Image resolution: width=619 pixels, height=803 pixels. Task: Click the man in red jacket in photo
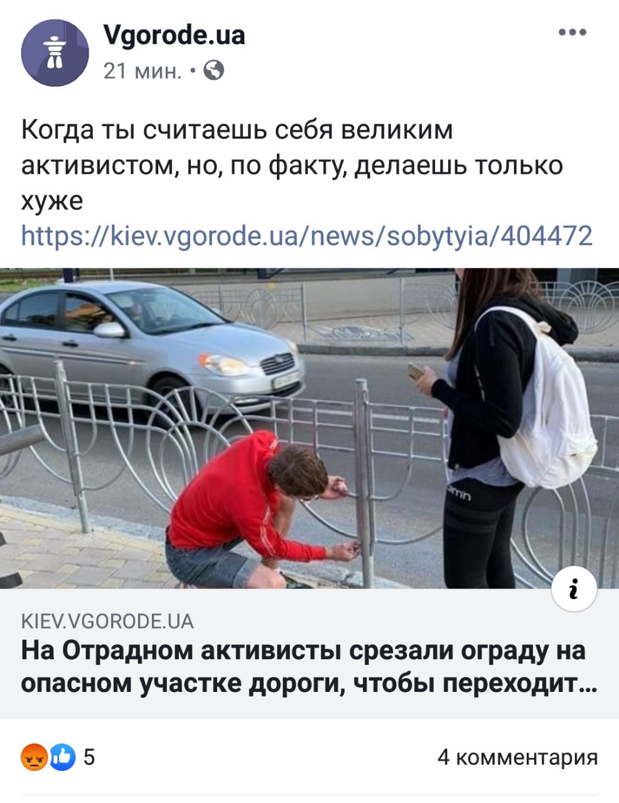[254, 509]
